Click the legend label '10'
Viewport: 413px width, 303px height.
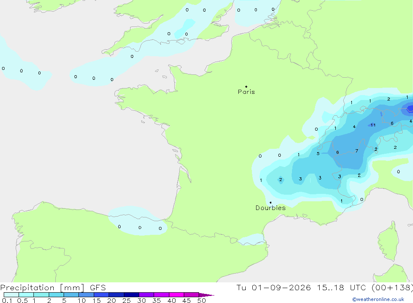81,301
